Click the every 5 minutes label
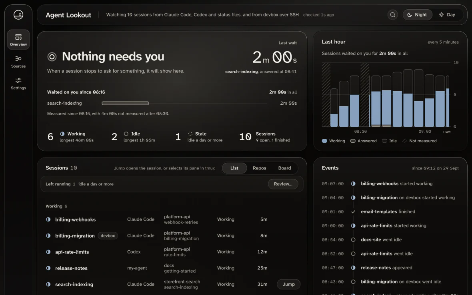472x295 pixels. (x=443, y=42)
